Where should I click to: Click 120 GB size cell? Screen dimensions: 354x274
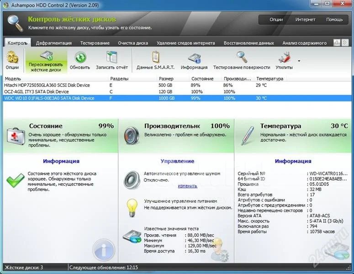tap(165, 92)
